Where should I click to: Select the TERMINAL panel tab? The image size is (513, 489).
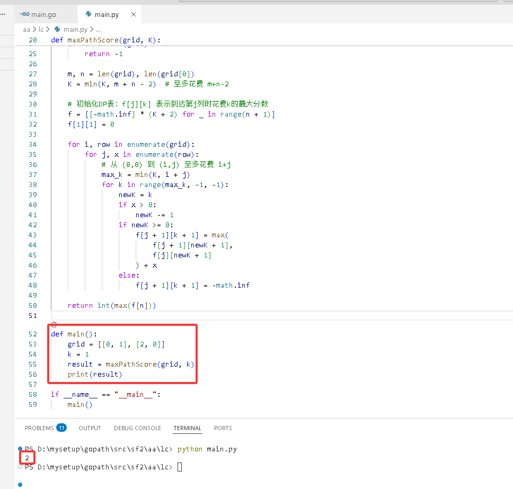coord(188,428)
